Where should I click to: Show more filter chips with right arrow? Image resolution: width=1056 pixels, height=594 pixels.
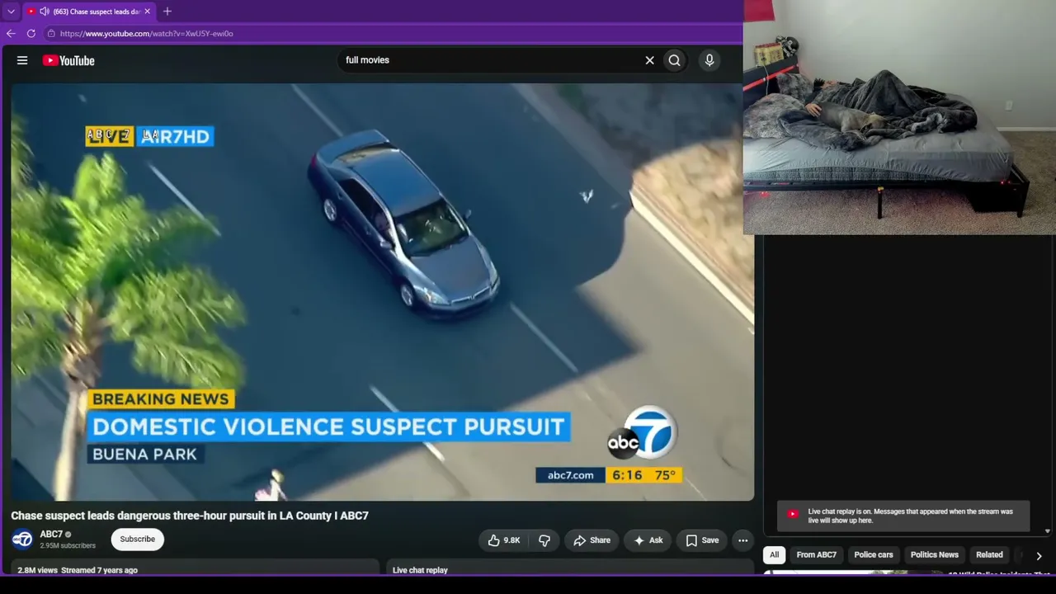pos(1039,556)
